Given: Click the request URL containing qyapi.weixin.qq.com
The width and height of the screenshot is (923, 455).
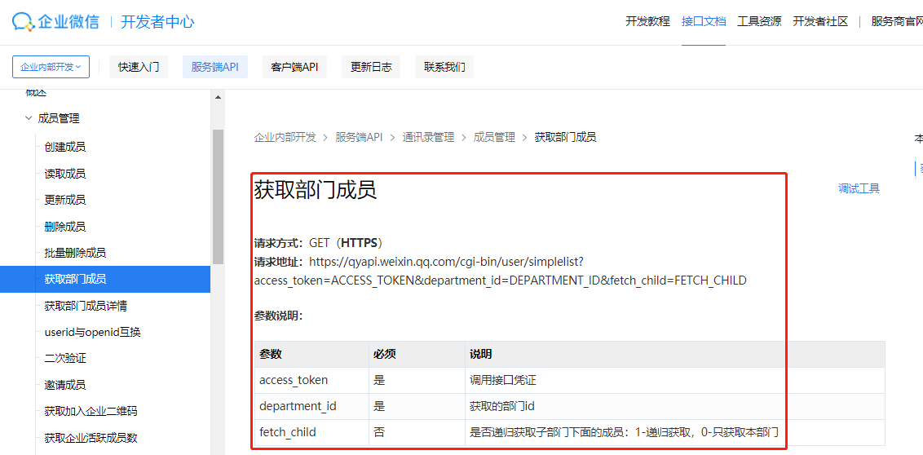Looking at the screenshot, I should pos(501,270).
